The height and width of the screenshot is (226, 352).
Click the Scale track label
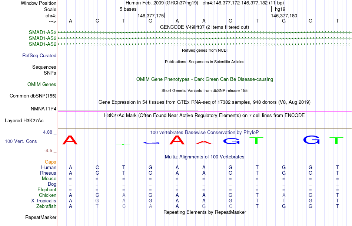coord(50,9)
